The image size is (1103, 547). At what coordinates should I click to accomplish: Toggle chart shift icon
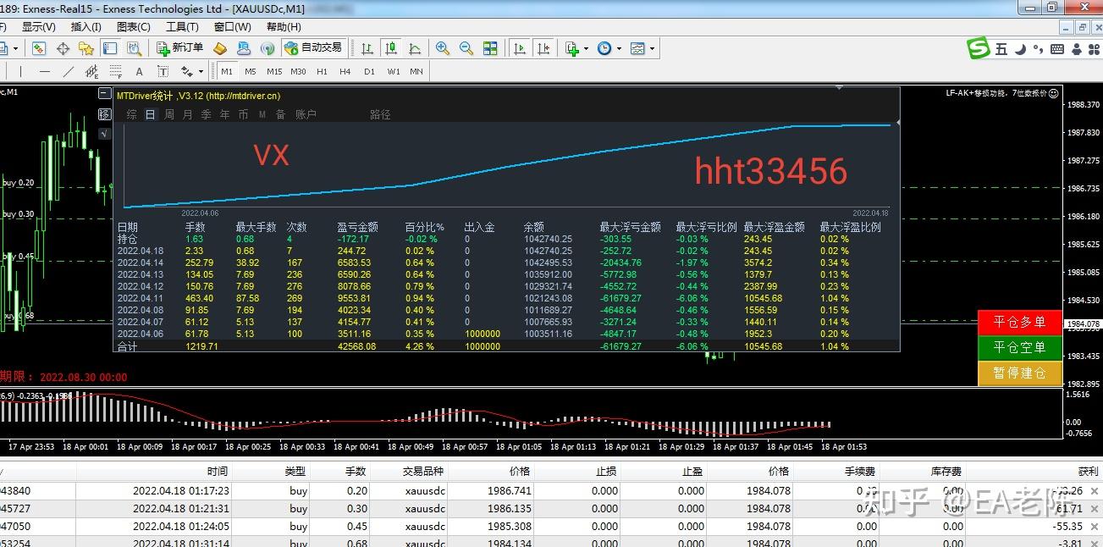pyautogui.click(x=543, y=48)
